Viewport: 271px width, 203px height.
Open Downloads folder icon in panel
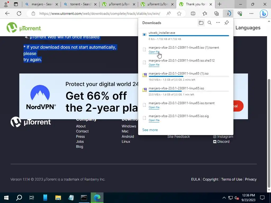tap(201, 23)
